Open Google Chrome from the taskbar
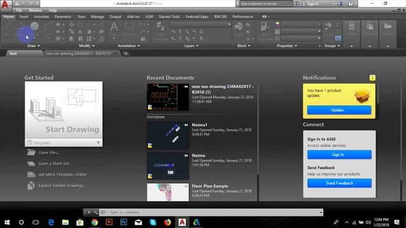The width and height of the screenshot is (406, 228). coord(95,222)
